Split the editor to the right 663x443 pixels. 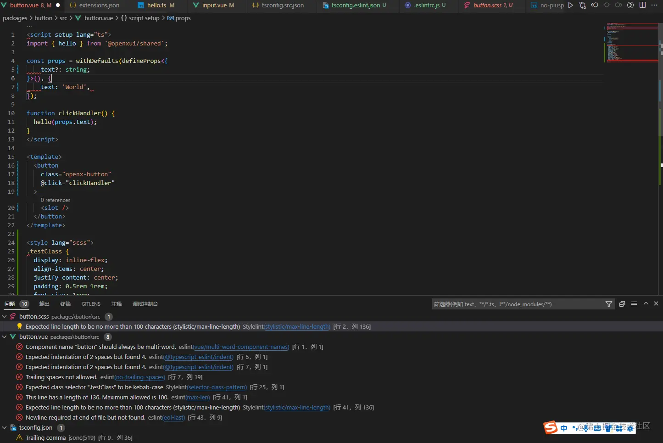(x=642, y=5)
